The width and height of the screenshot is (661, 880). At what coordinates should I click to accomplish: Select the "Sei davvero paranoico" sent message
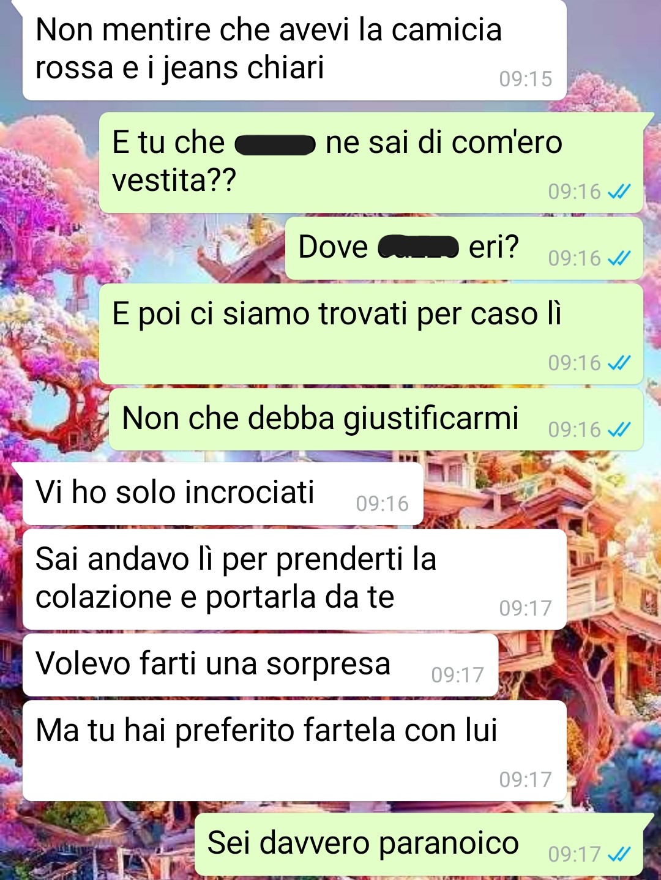click(419, 845)
